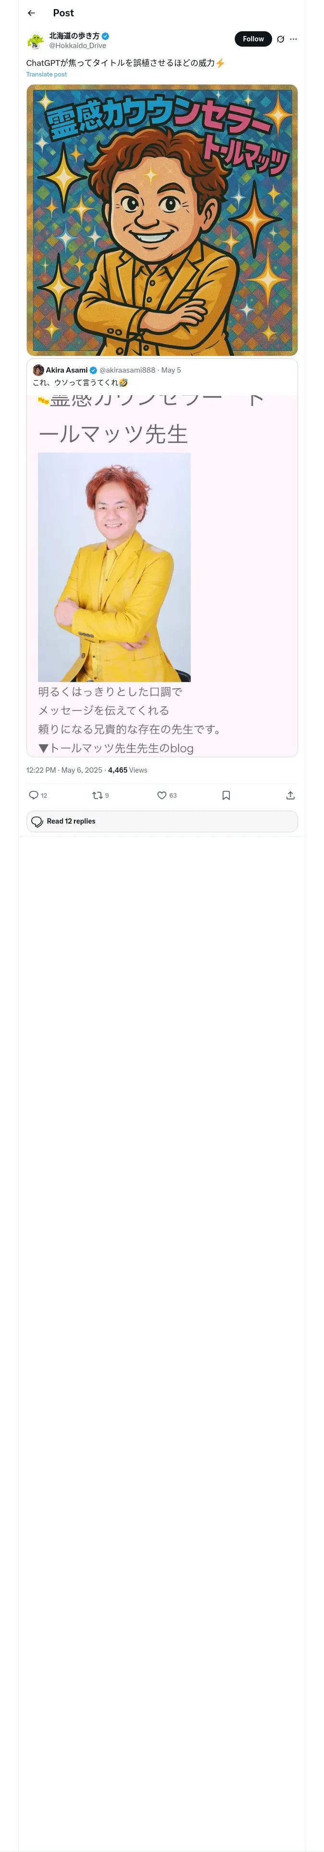This screenshot has width=324, height=1852.
Task: Open the @akiraasami888 handle link
Action: coord(127,370)
